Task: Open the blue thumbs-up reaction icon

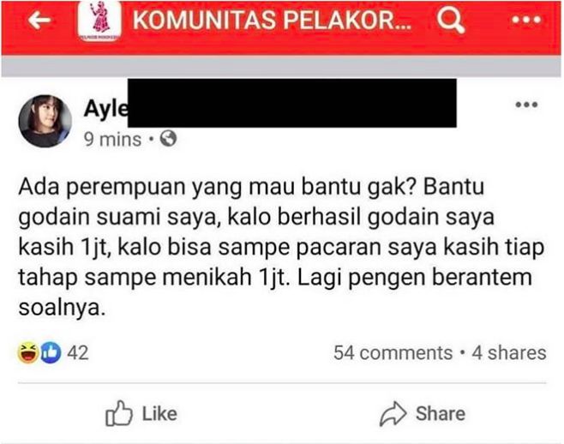Action: [51, 352]
